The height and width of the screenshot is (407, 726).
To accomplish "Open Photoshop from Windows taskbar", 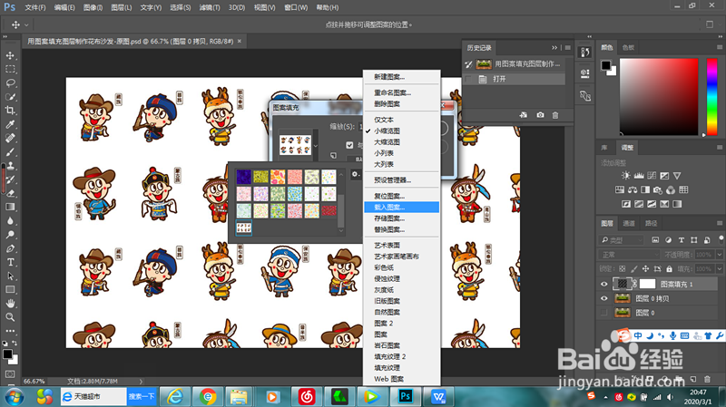I will [x=405, y=396].
